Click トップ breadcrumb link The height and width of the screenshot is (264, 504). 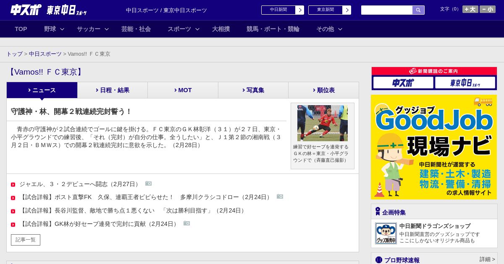click(14, 54)
